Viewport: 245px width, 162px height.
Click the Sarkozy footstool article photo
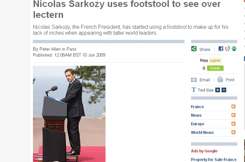(x=69, y=113)
